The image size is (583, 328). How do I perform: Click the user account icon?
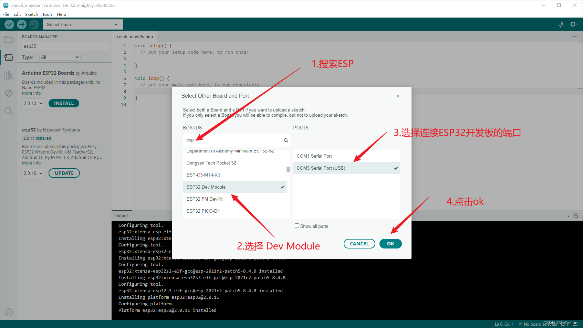tap(9, 312)
